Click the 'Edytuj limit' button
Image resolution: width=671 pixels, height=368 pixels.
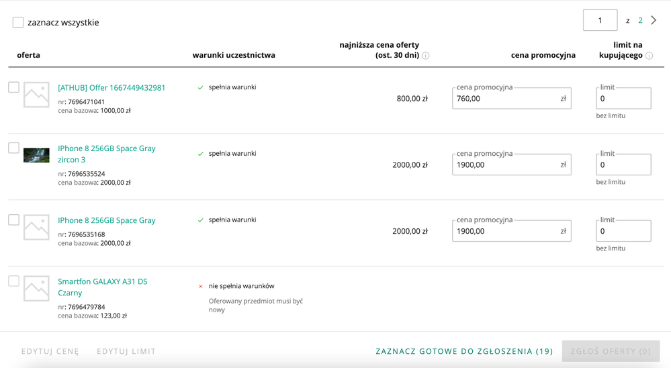(x=126, y=351)
